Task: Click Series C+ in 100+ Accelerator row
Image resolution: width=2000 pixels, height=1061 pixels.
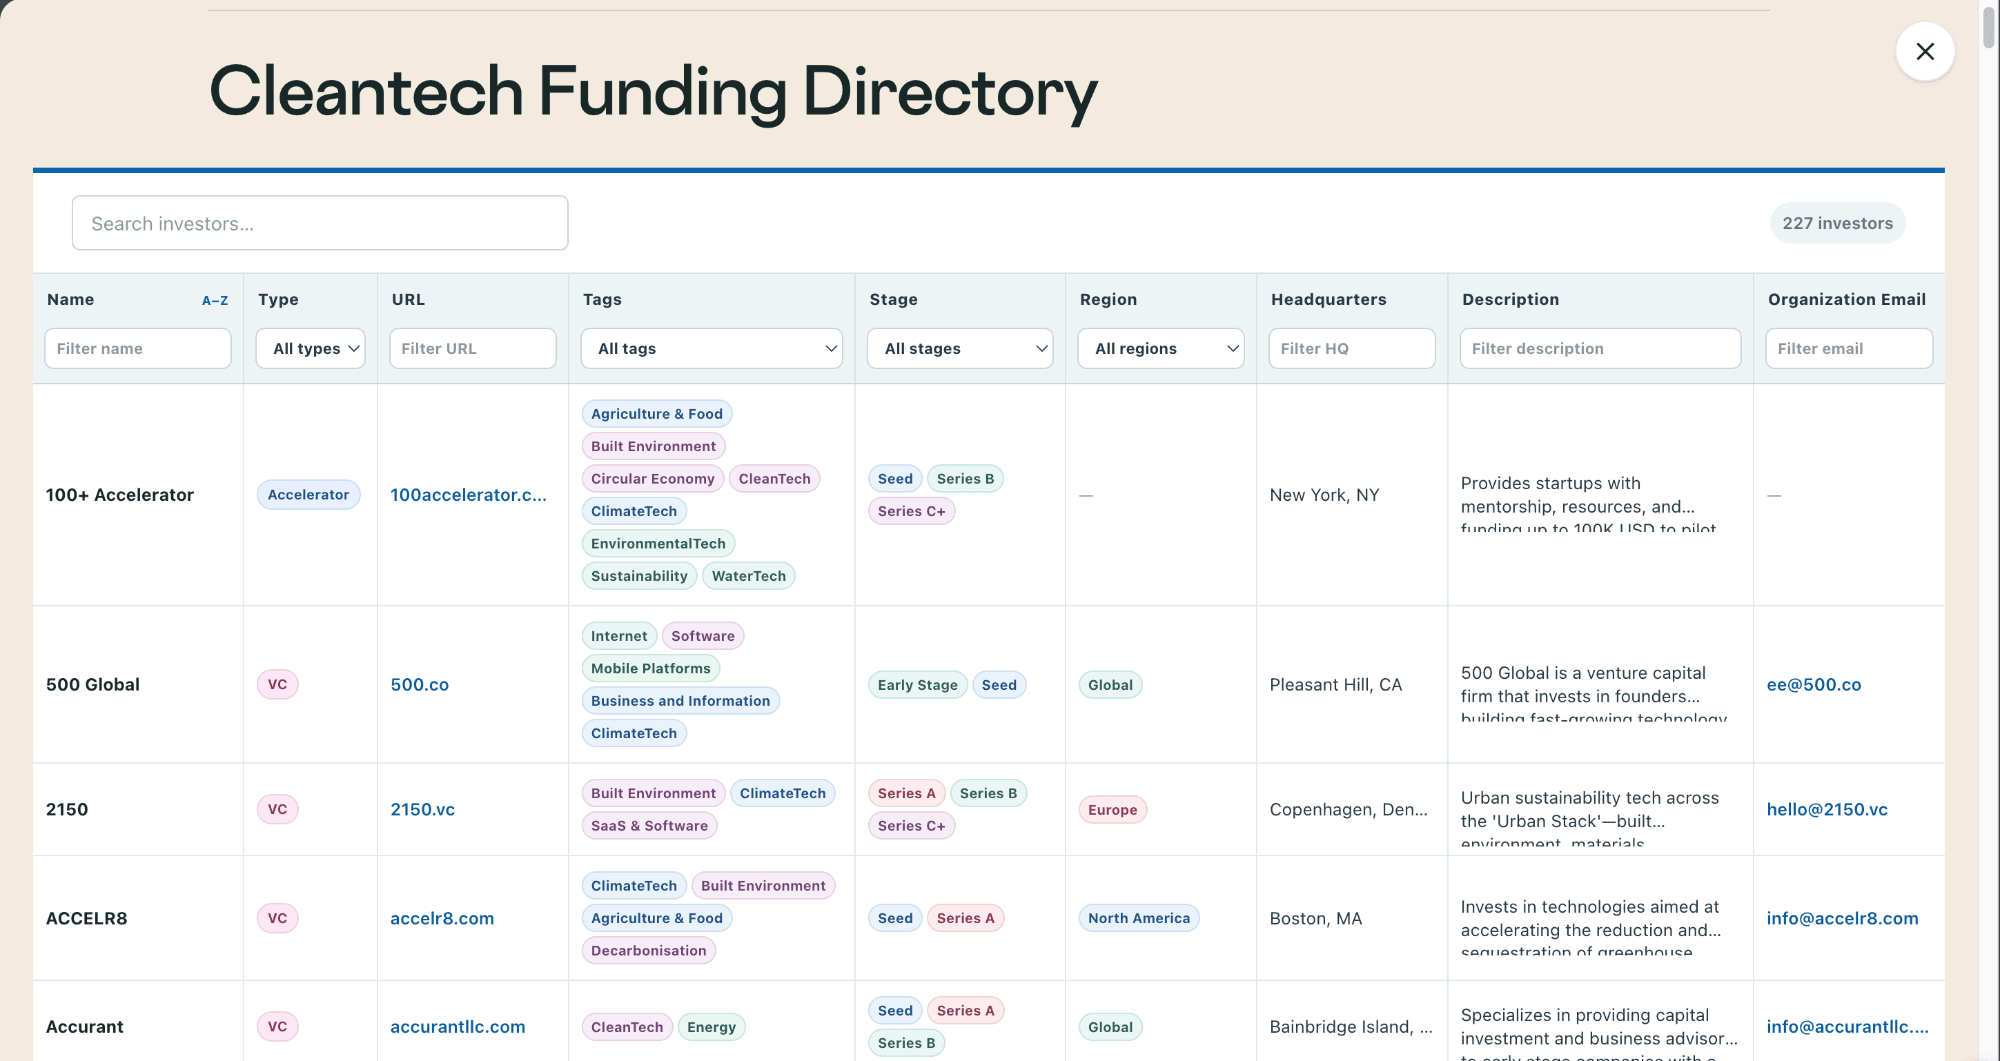Action: coord(911,510)
